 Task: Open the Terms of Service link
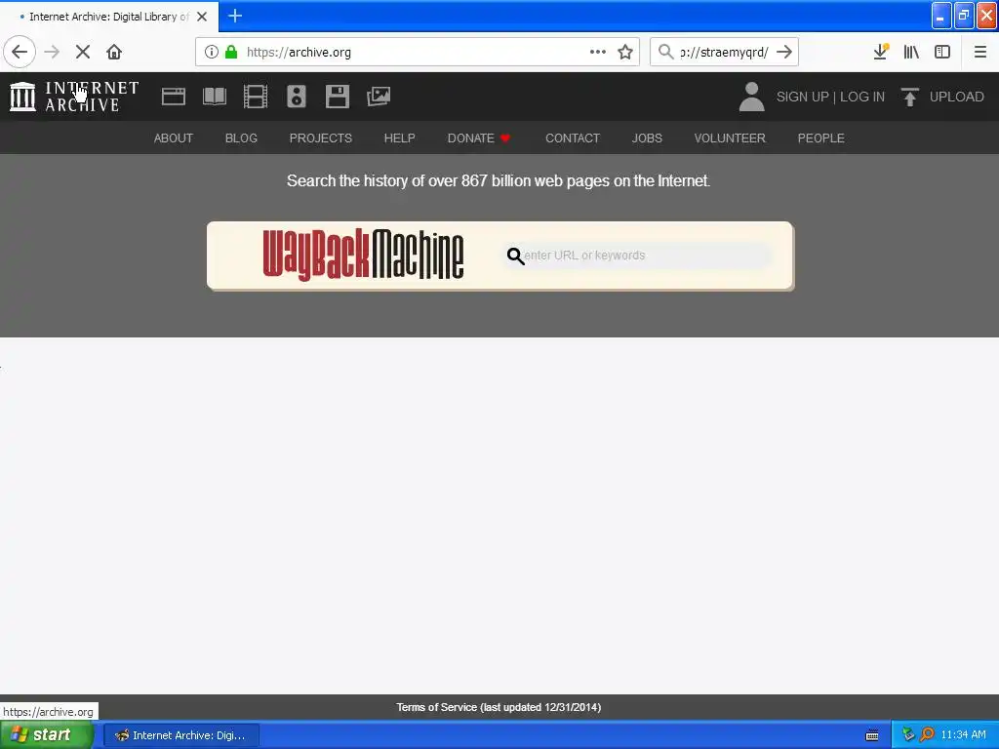[x=499, y=708]
